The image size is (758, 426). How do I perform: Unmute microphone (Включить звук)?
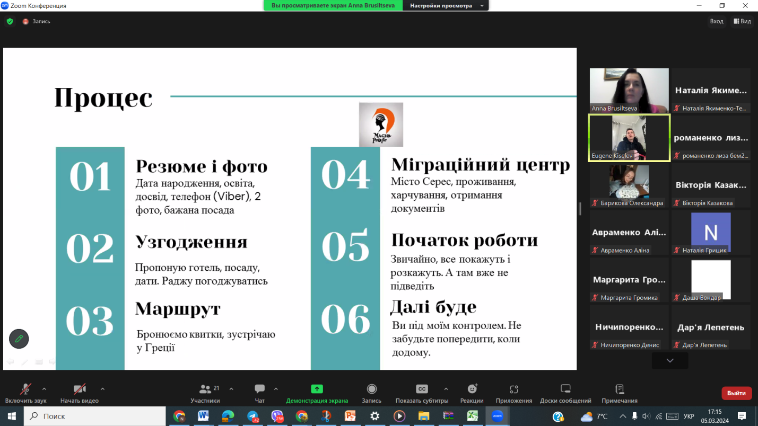(x=25, y=389)
